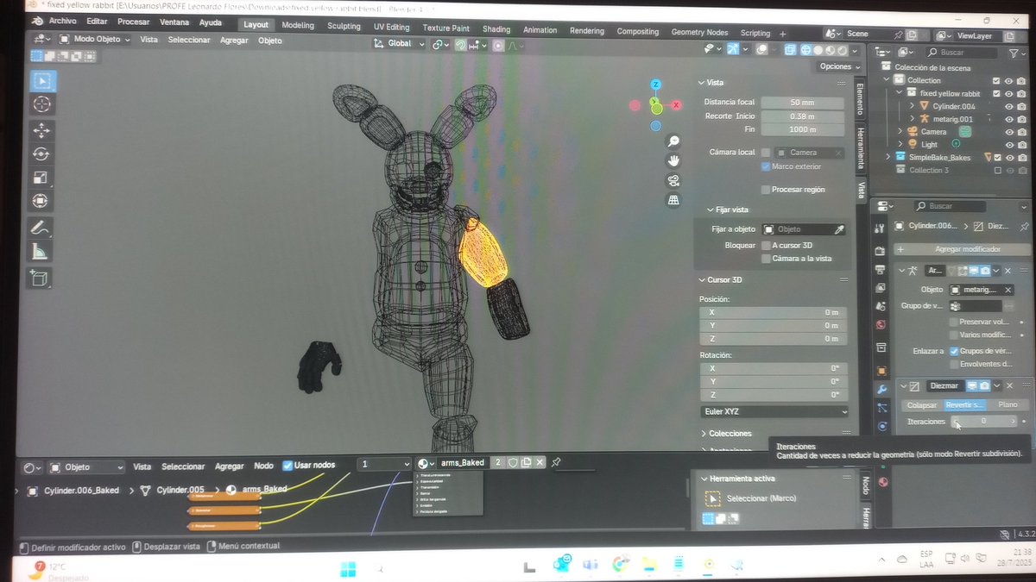Screen dimensions: 1036x582
Task: Switch perspective/orthographic grid gizmo icon
Action: click(x=673, y=200)
